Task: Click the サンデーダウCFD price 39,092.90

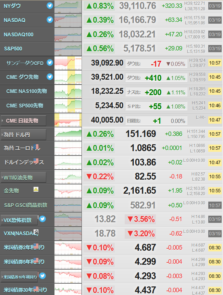Action: (107, 63)
